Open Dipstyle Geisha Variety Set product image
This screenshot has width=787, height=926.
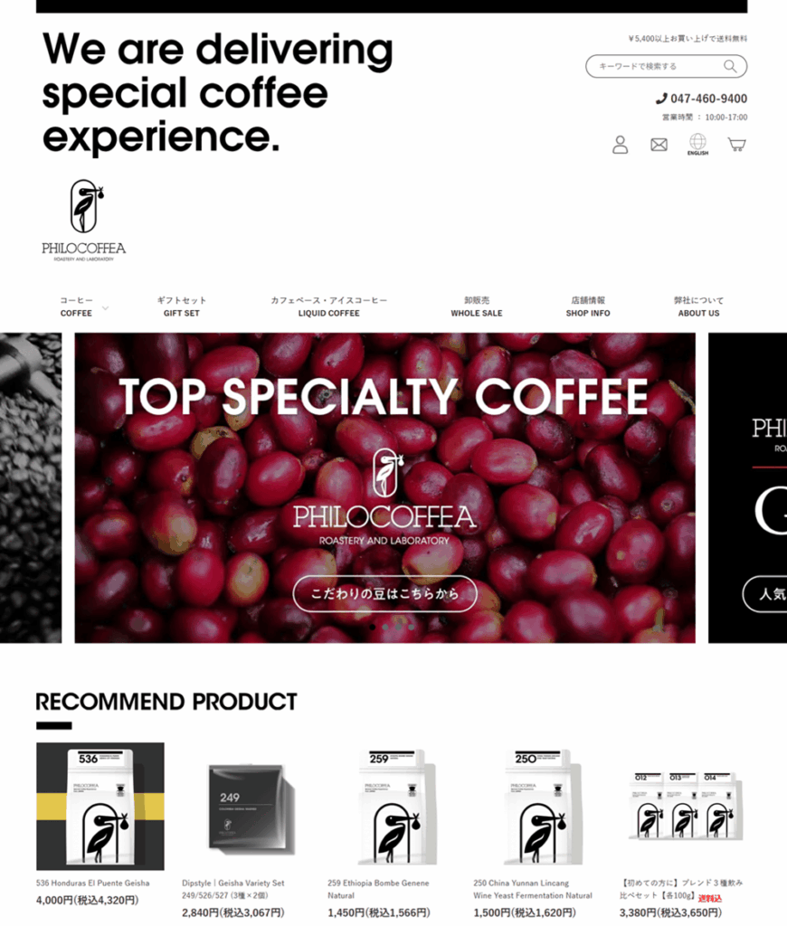click(x=246, y=806)
